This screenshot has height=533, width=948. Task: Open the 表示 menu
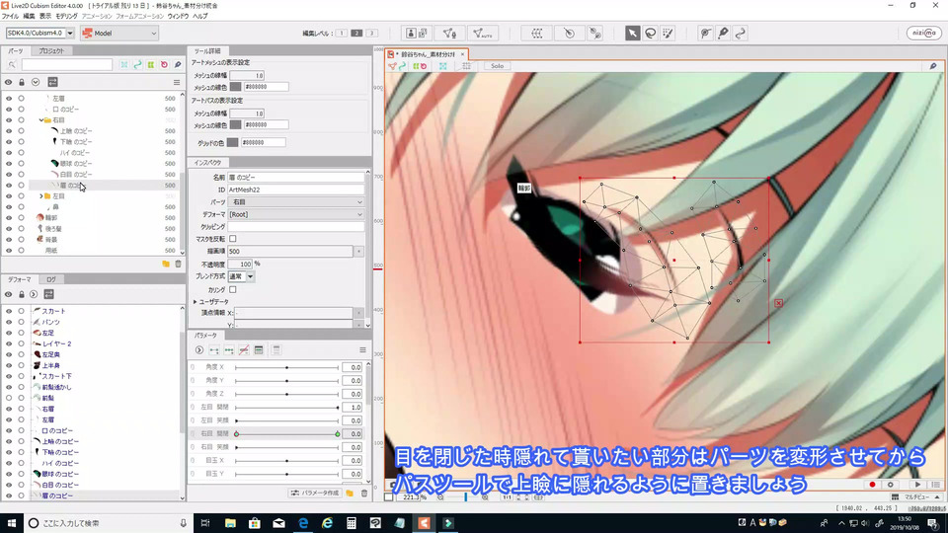tap(45, 17)
